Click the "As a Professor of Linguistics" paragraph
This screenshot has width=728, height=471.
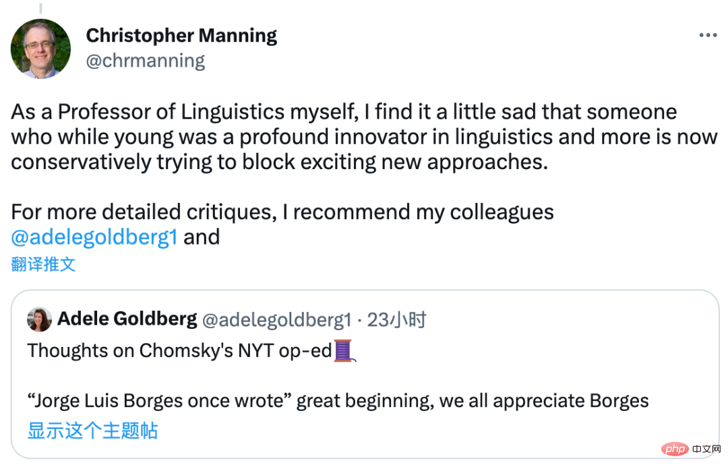click(344, 137)
